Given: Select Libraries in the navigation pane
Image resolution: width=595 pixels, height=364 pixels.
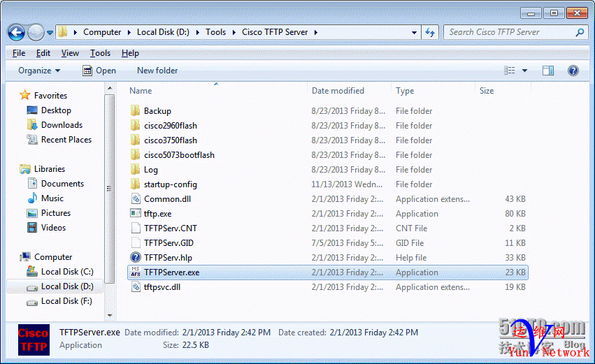Looking at the screenshot, I should pos(50,169).
